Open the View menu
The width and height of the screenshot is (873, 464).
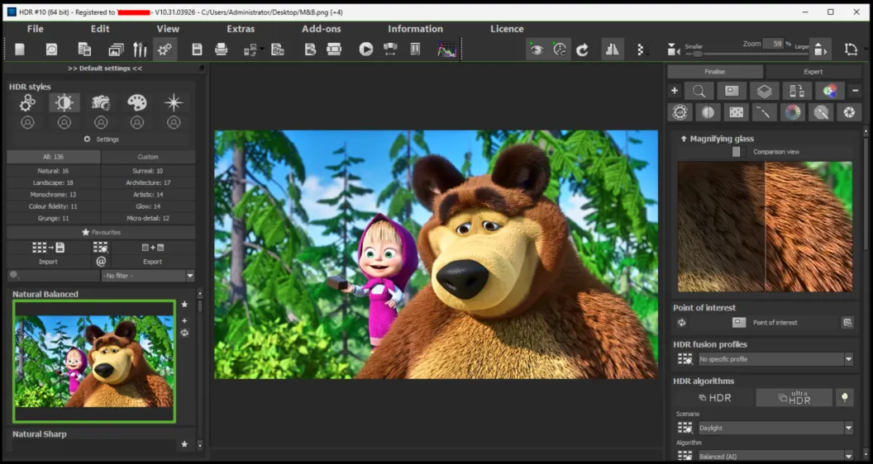point(168,29)
